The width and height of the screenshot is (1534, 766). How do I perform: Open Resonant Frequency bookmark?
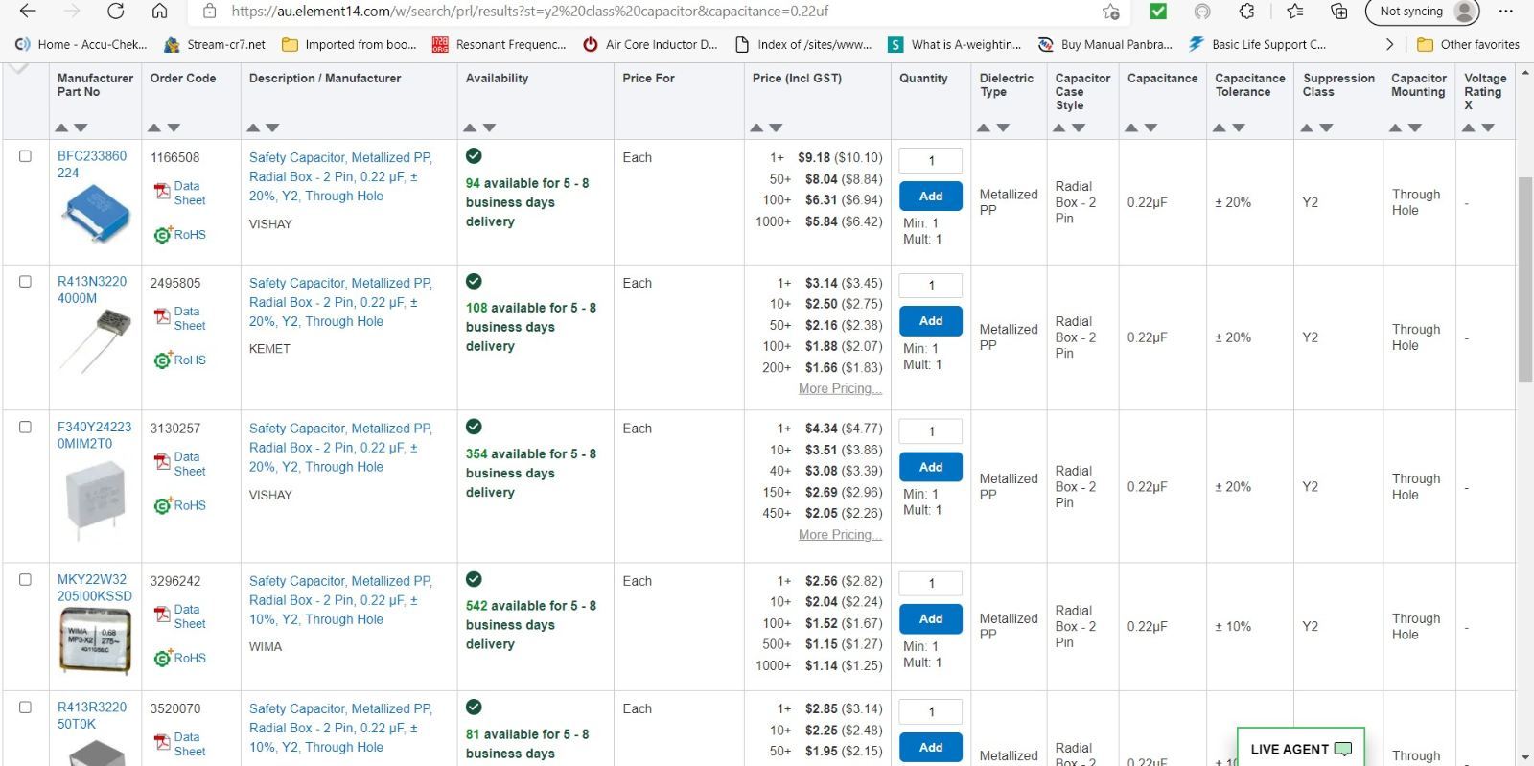click(x=500, y=44)
